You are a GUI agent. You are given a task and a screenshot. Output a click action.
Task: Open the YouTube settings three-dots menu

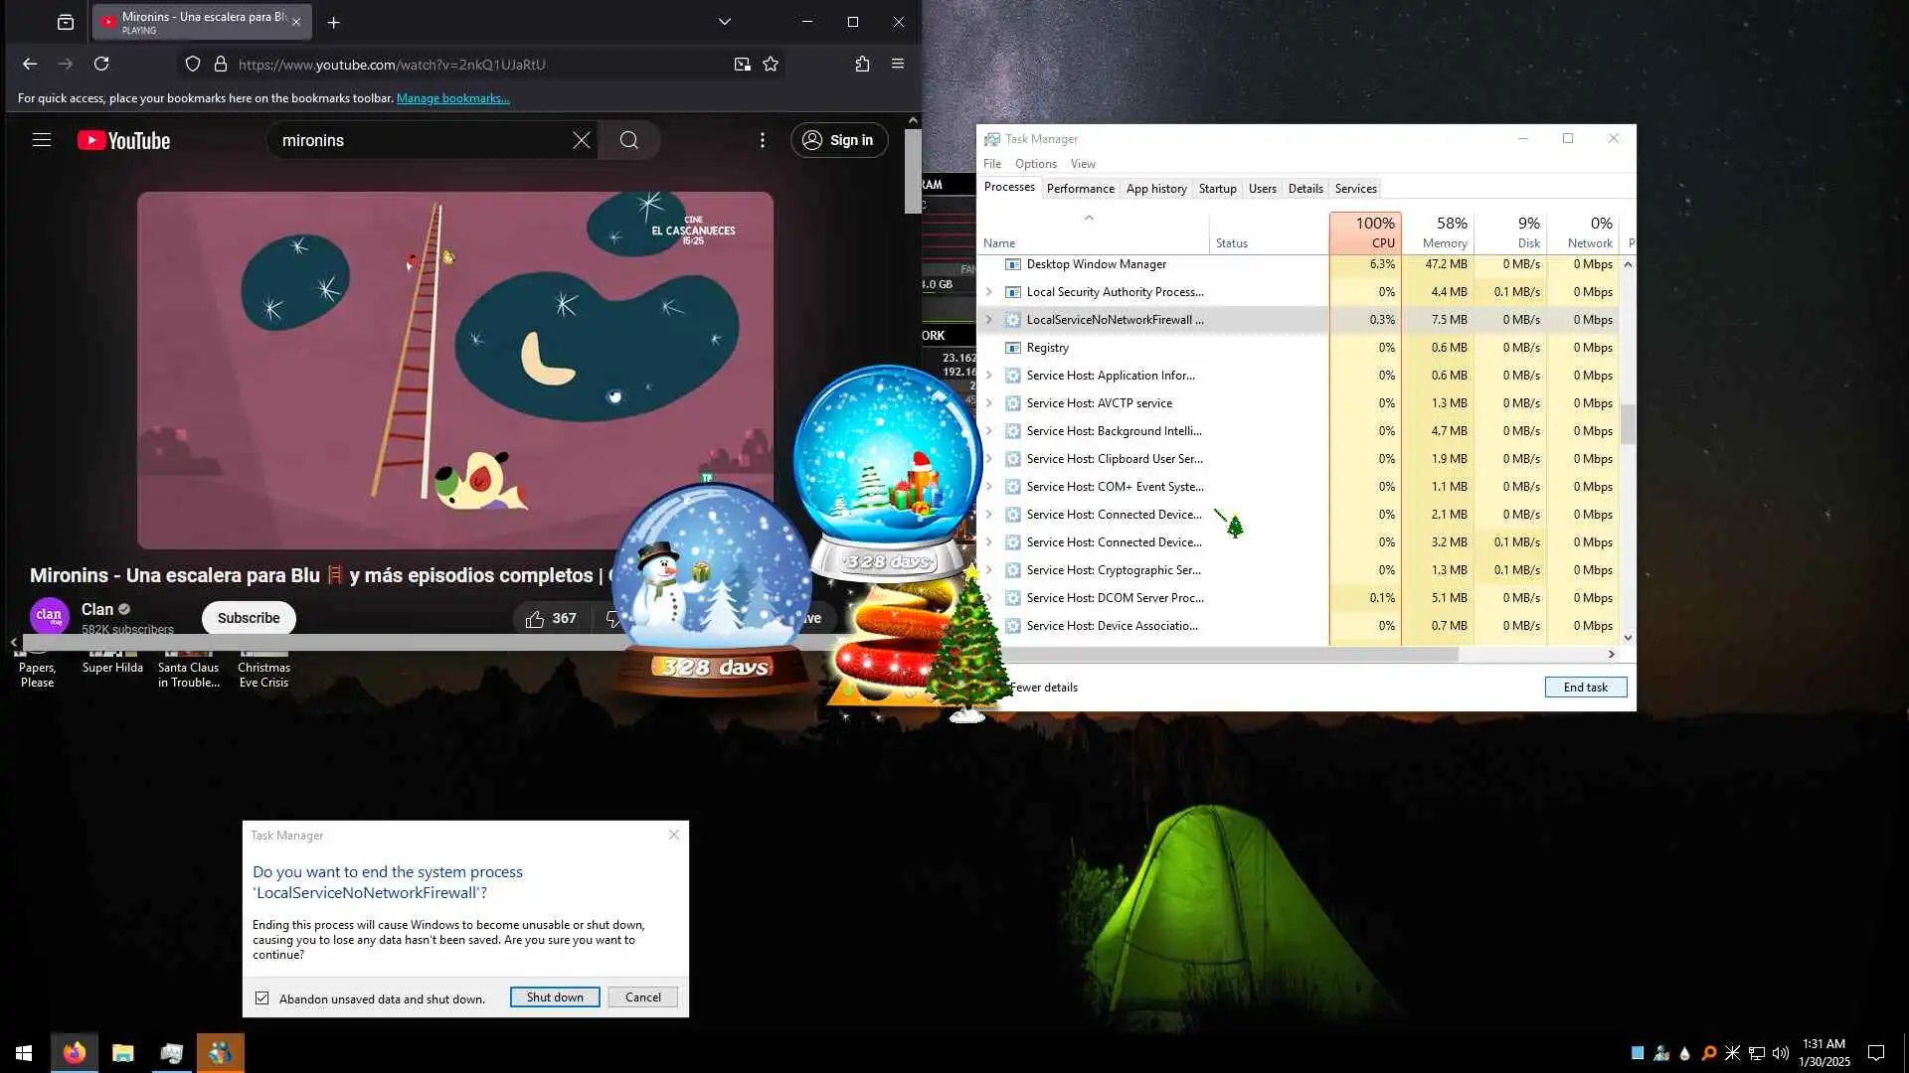pyautogui.click(x=763, y=140)
